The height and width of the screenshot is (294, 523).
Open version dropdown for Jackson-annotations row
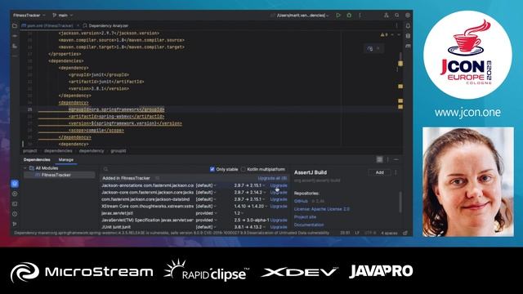click(x=249, y=185)
